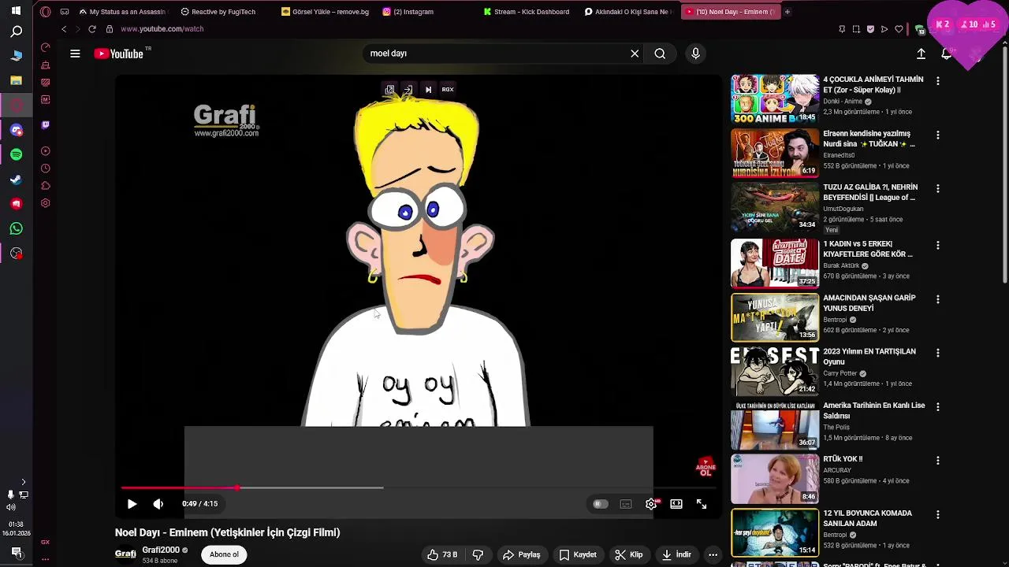Mute the video with the speaker icon
Image resolution: width=1009 pixels, height=567 pixels.
coord(158,504)
